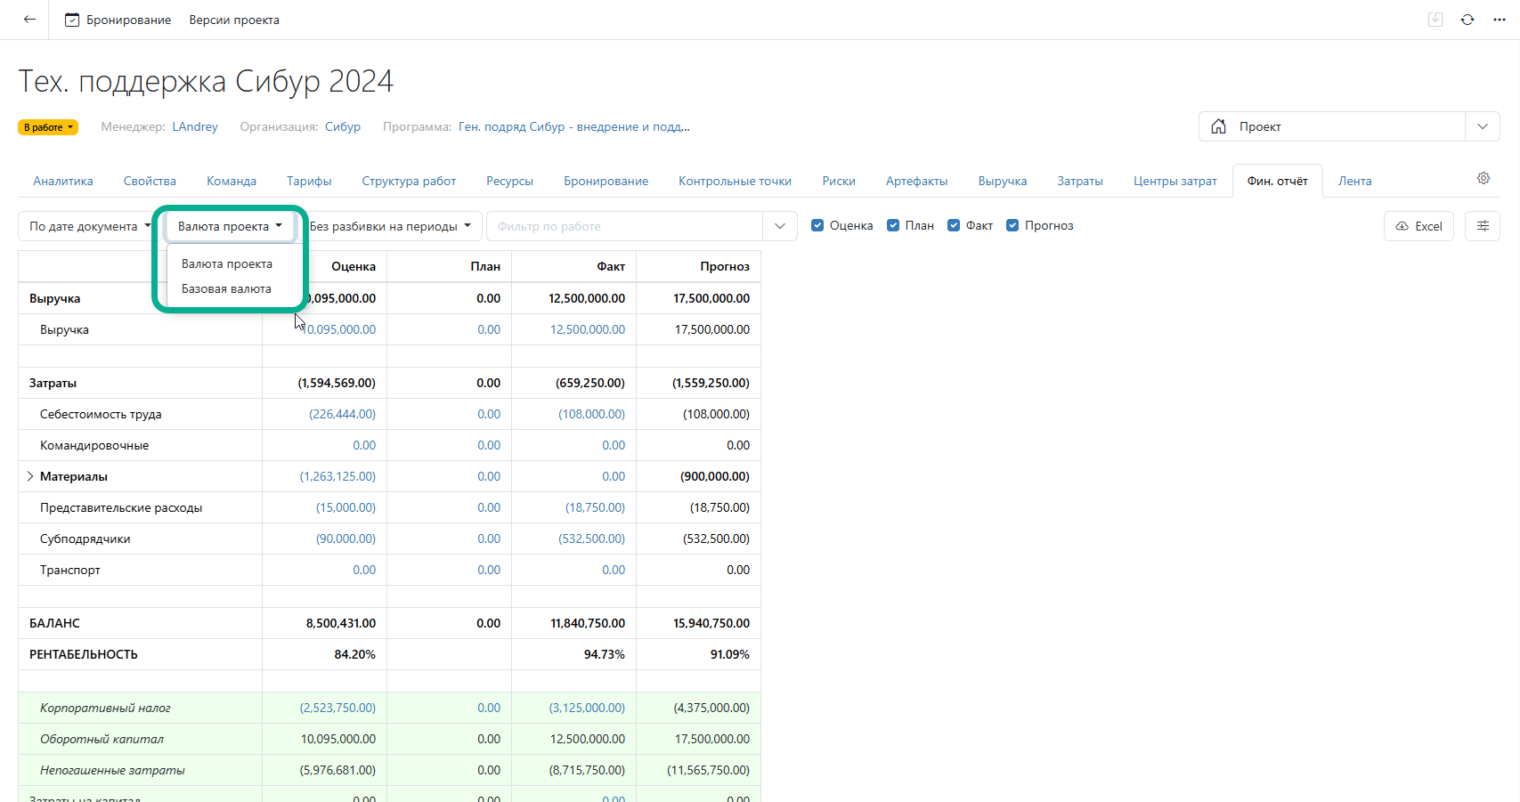This screenshot has height=802, width=1520.
Task: Toggle the Оценка checkbox
Action: (x=817, y=225)
